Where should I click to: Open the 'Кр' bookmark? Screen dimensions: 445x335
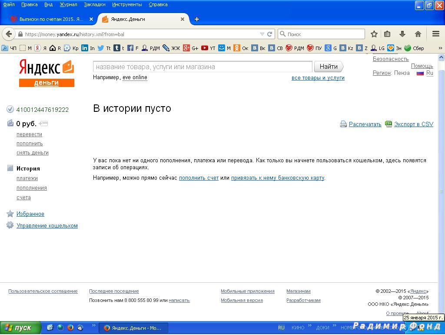(x=71, y=48)
